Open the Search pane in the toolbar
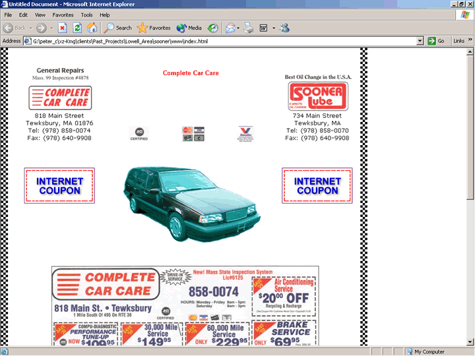The height and width of the screenshot is (356, 475). [118, 28]
